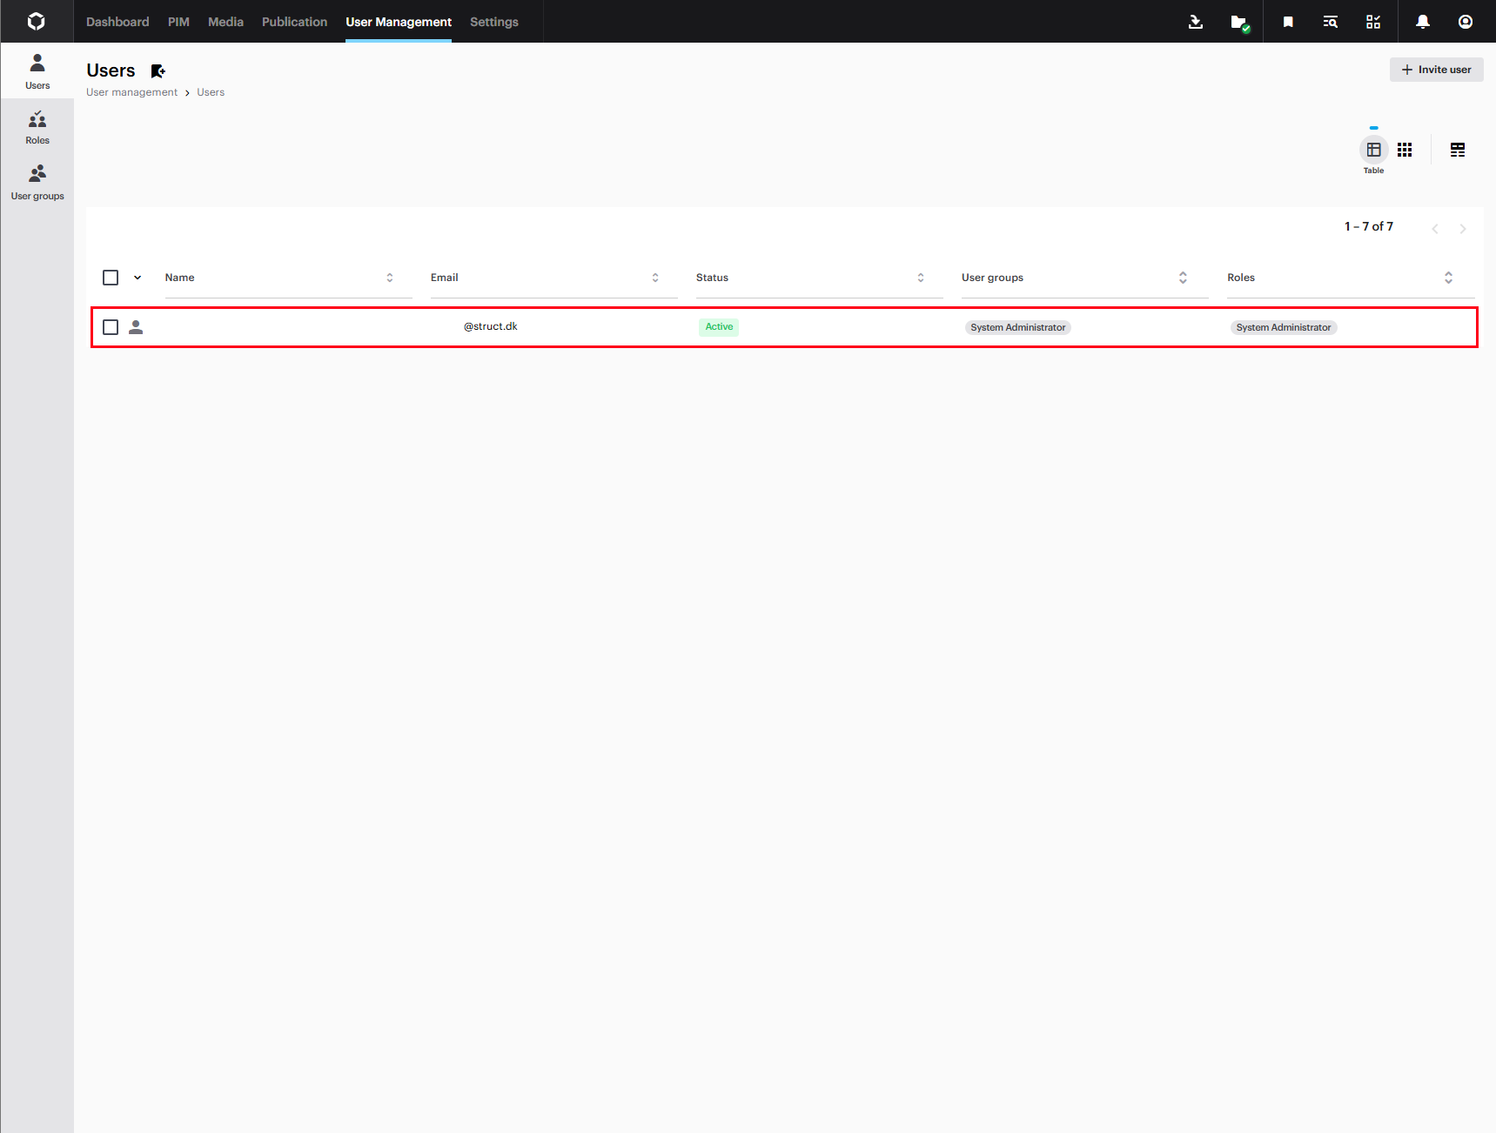Image resolution: width=1496 pixels, height=1133 pixels.
Task: Sort the table by Name column
Action: pos(389,278)
